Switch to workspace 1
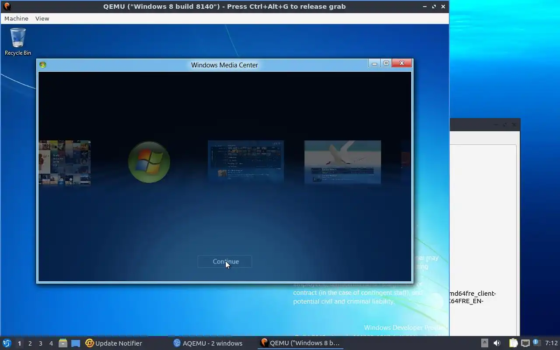This screenshot has width=560, height=350. [x=19, y=343]
